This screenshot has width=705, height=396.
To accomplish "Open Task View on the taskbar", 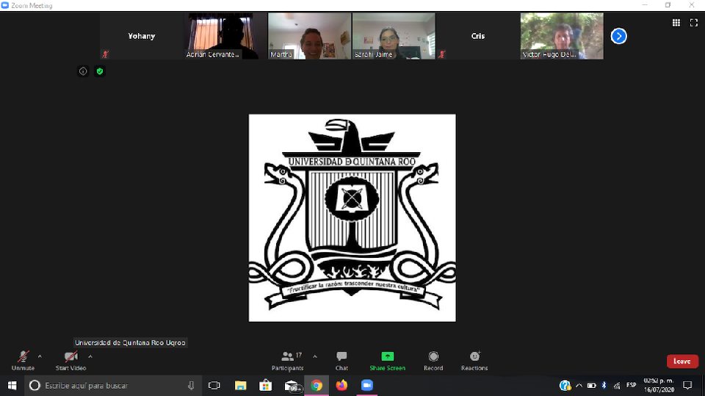I will 214,386.
